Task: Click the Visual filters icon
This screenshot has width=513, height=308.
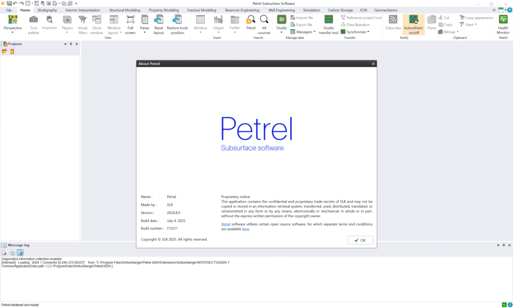Action: [x=83, y=19]
